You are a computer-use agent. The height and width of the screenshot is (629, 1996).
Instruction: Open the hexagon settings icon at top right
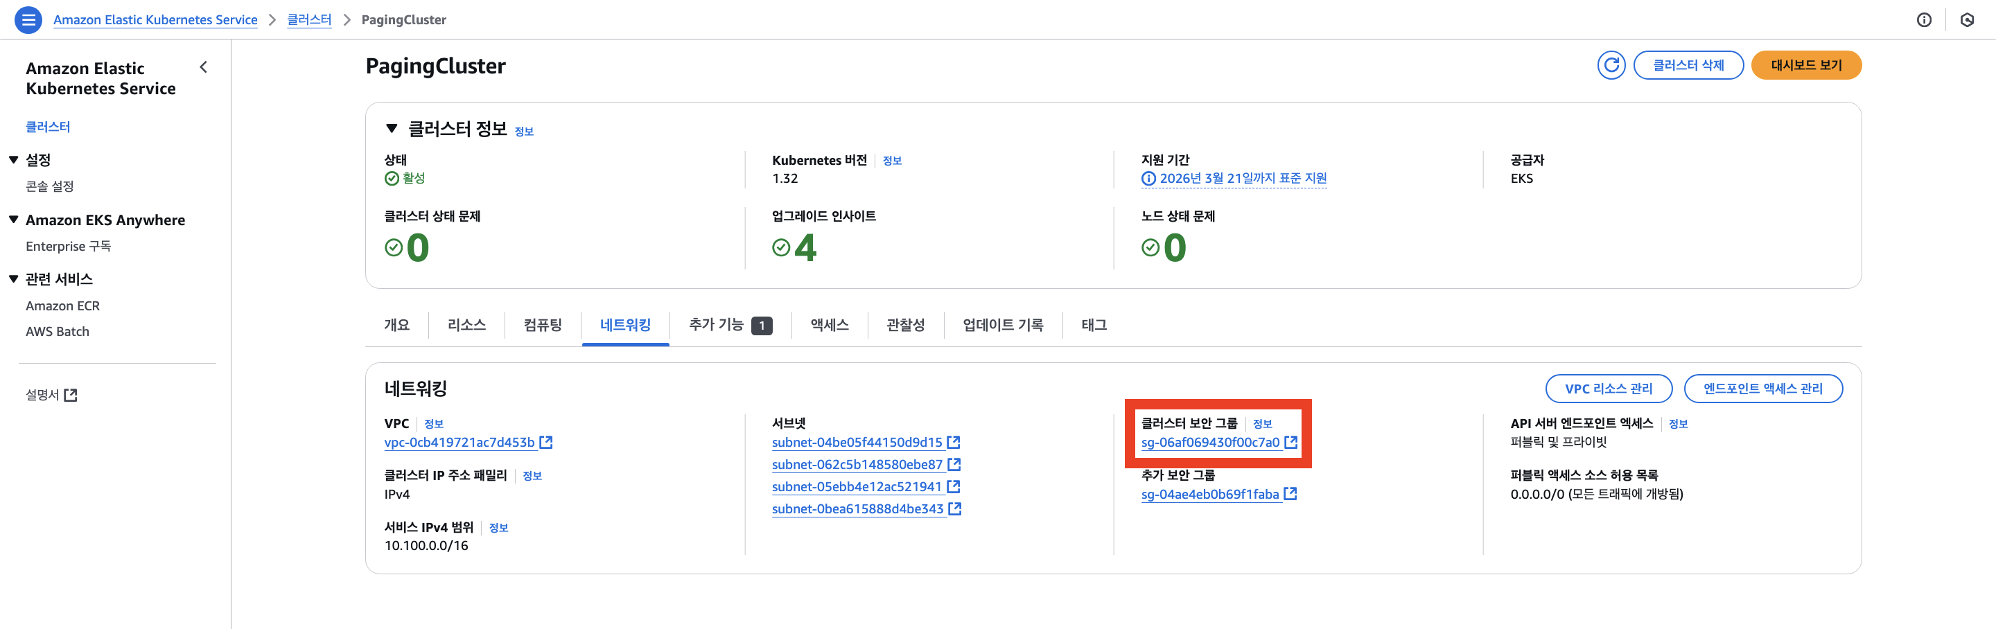(x=1967, y=20)
